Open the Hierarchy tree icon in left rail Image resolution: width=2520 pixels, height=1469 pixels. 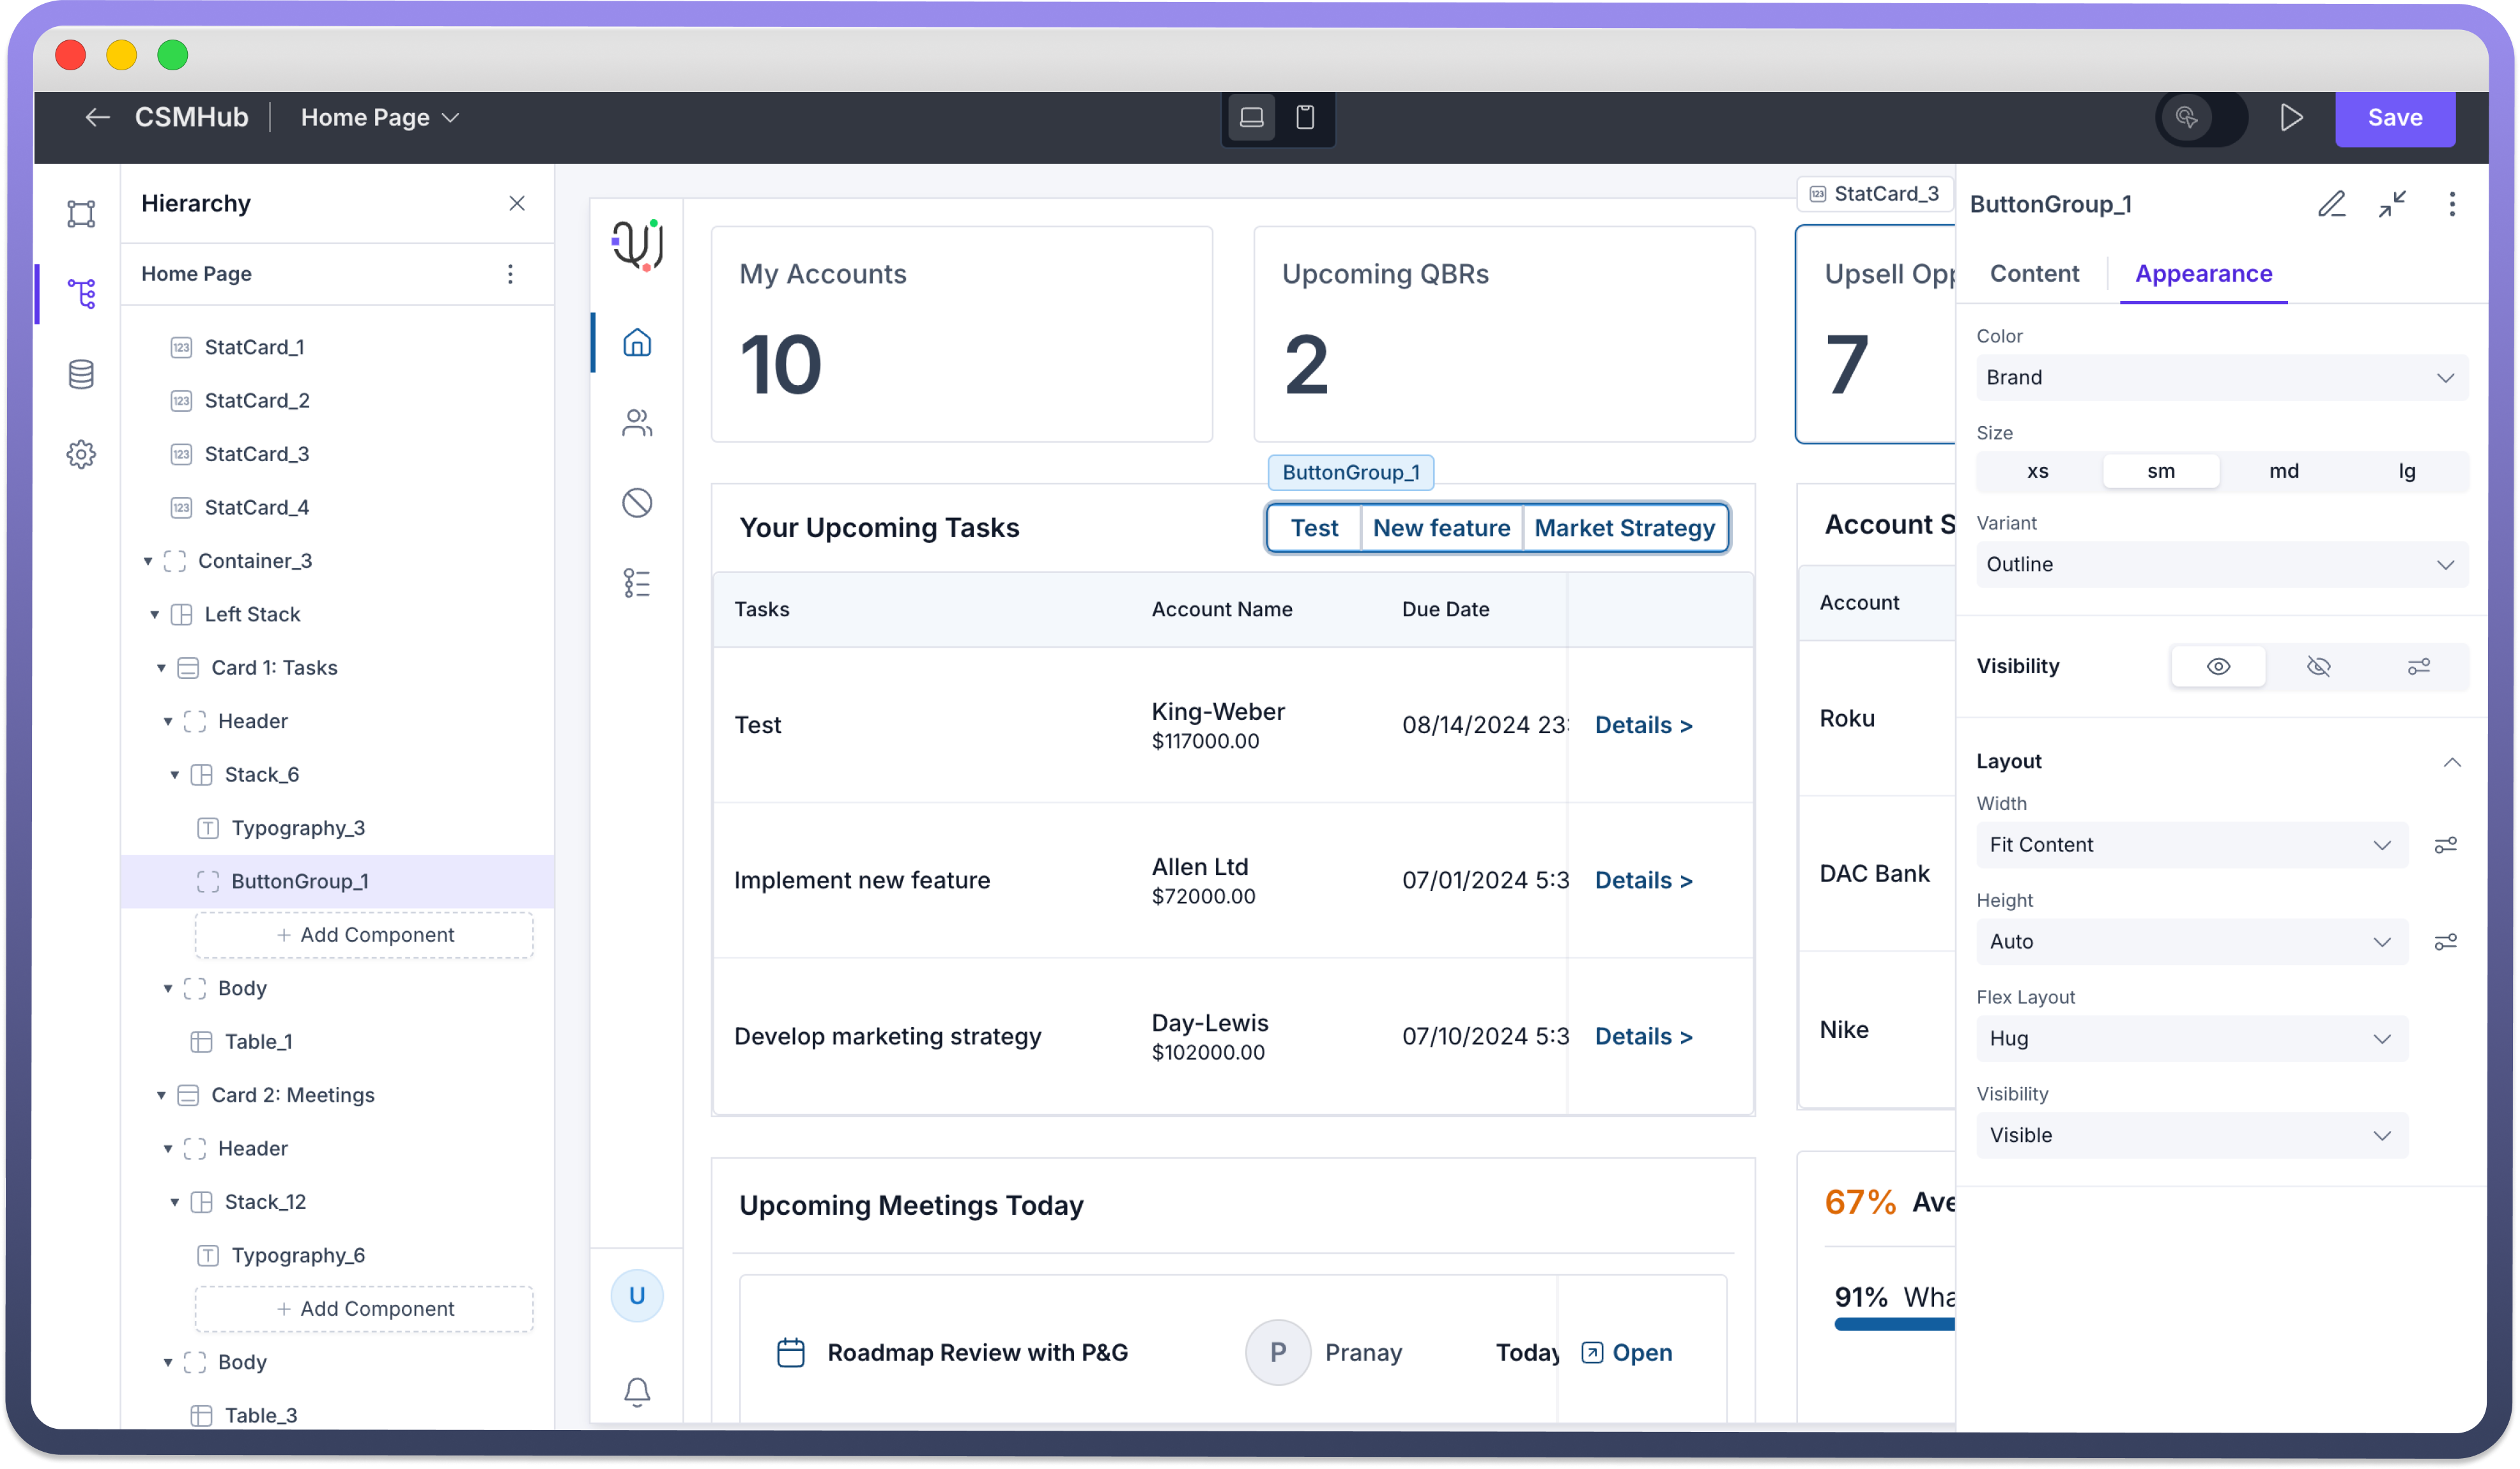pos(81,294)
